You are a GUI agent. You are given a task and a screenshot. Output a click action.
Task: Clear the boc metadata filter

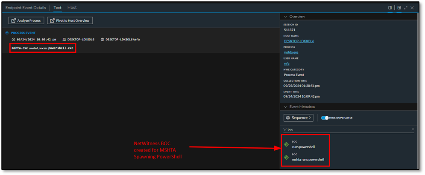(413, 129)
